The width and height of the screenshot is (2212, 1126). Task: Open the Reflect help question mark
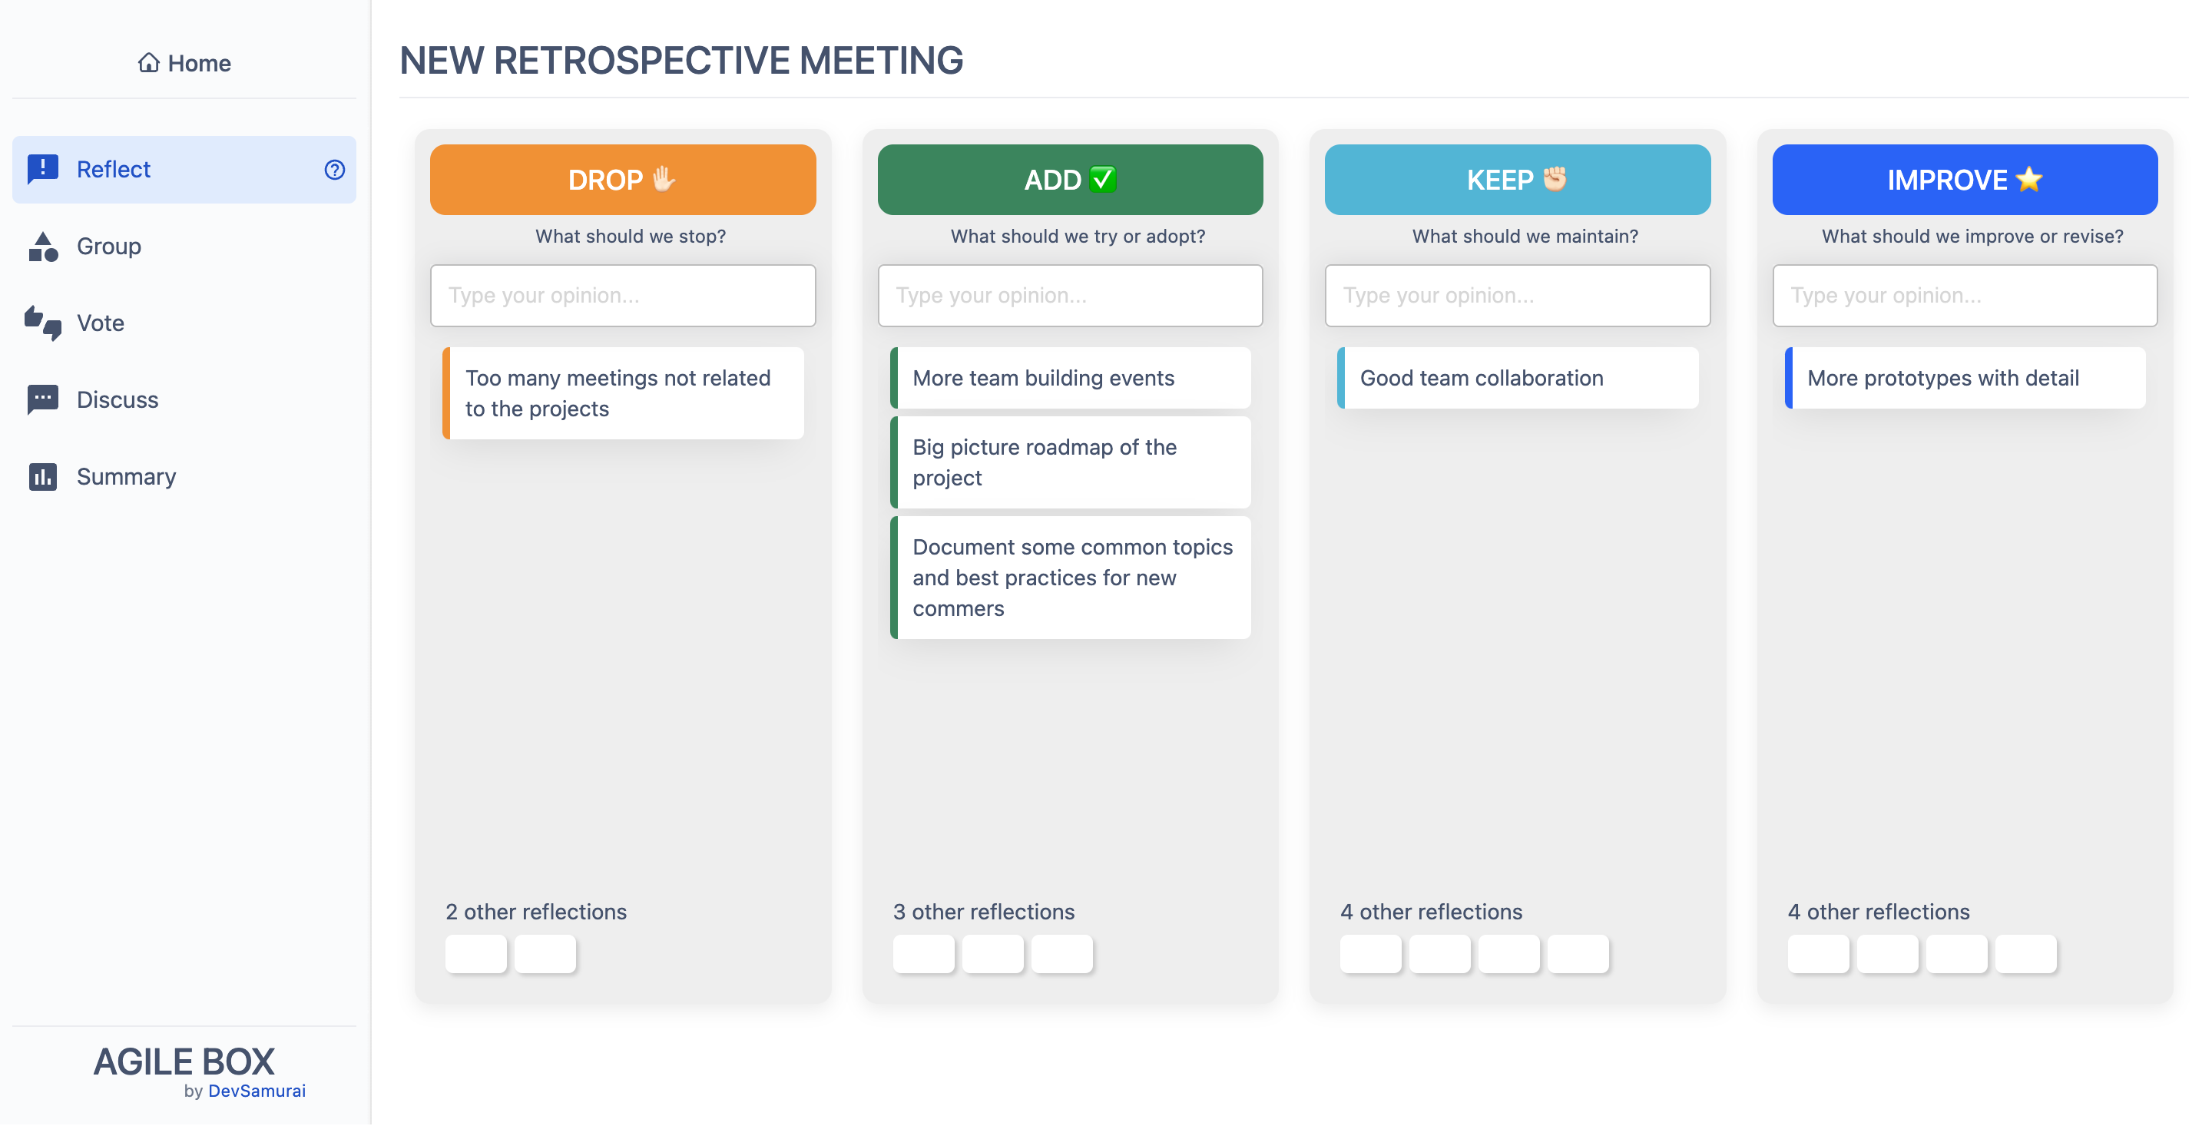coord(334,169)
